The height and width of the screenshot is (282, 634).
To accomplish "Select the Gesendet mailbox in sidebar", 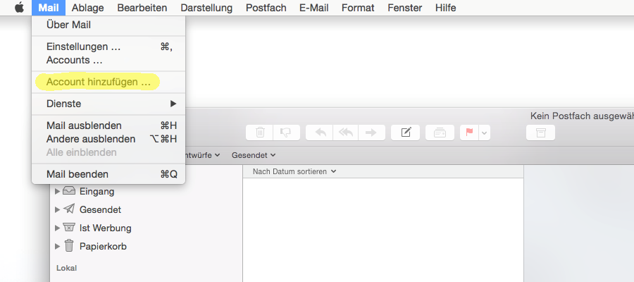I will click(100, 209).
